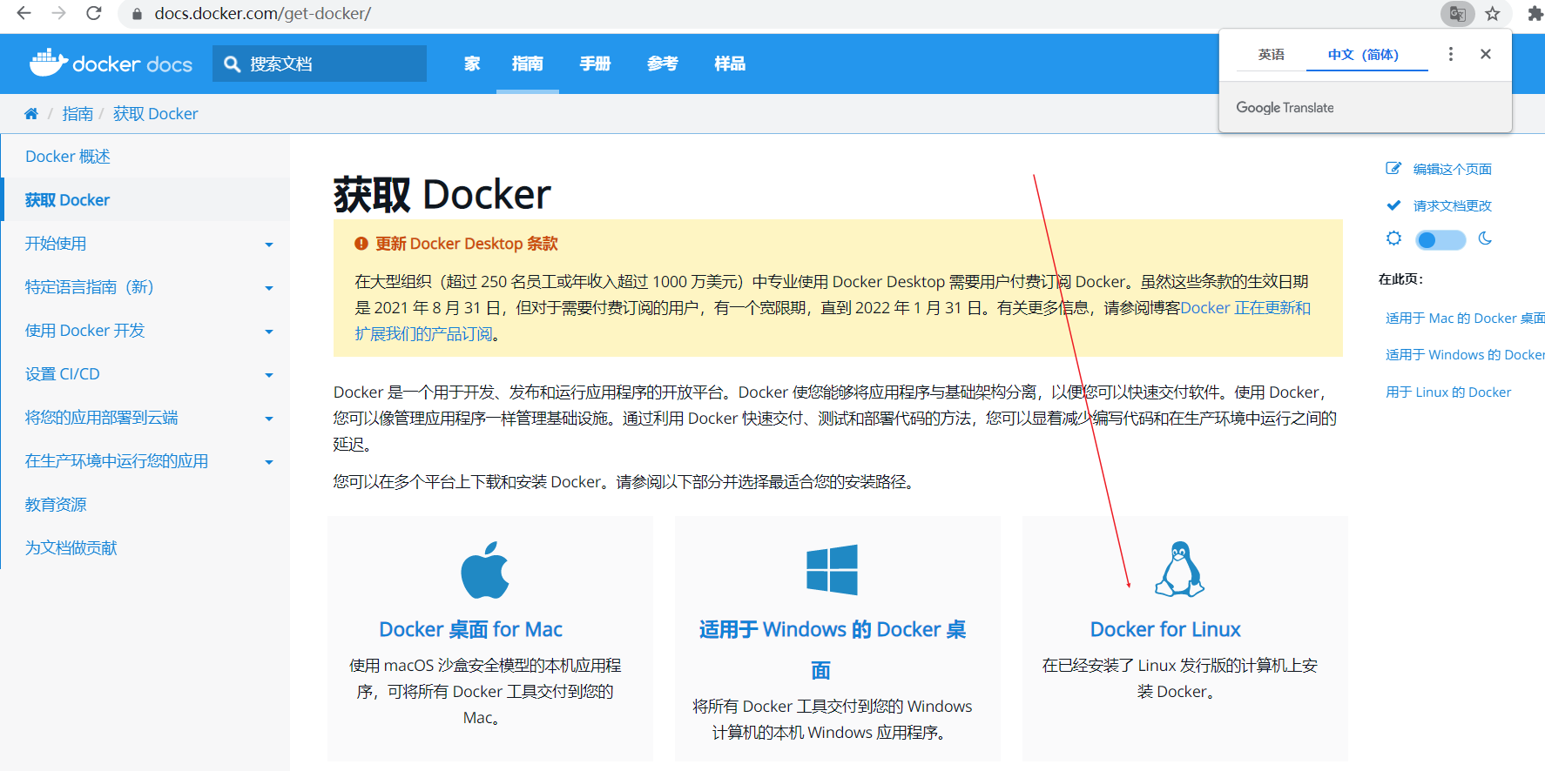The width and height of the screenshot is (1545, 771).
Task: Open the extensions puzzle icon
Action: pos(1535,13)
